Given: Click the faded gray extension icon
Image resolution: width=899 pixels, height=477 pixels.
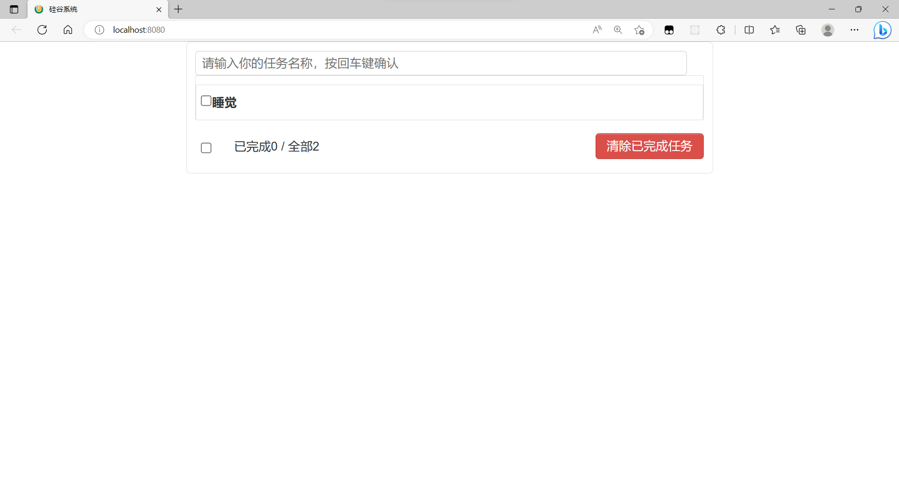Looking at the screenshot, I should click(x=695, y=30).
